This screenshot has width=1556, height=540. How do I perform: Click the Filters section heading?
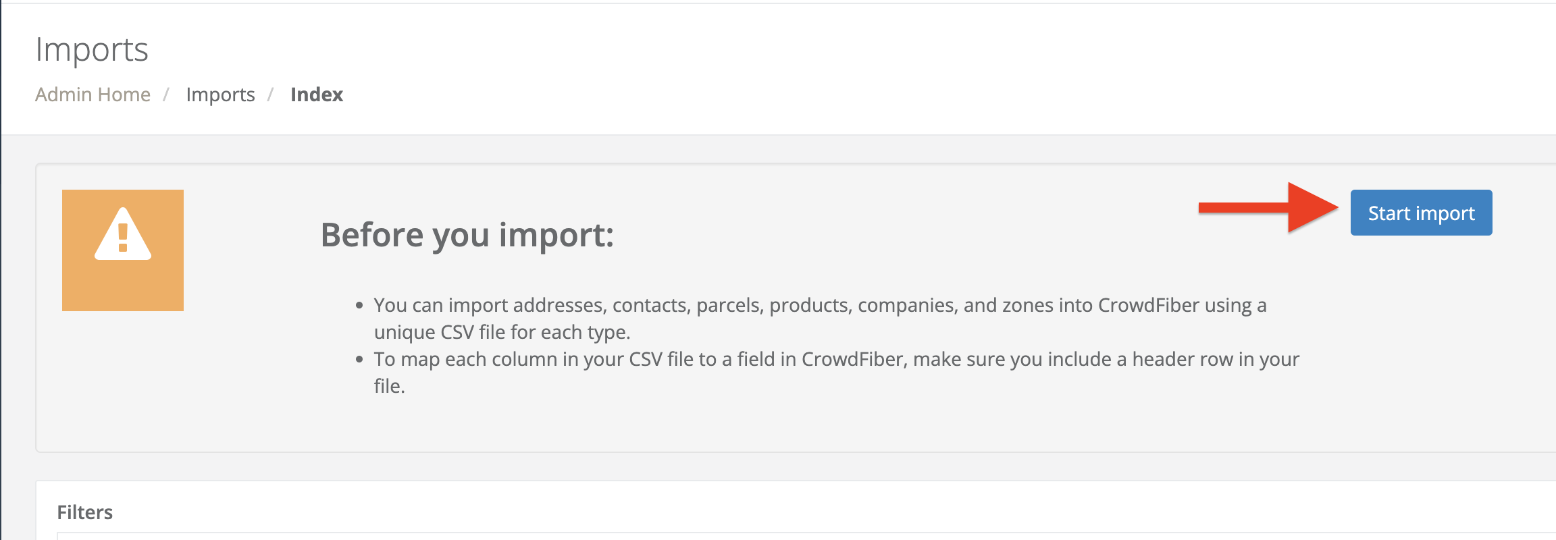click(x=85, y=512)
